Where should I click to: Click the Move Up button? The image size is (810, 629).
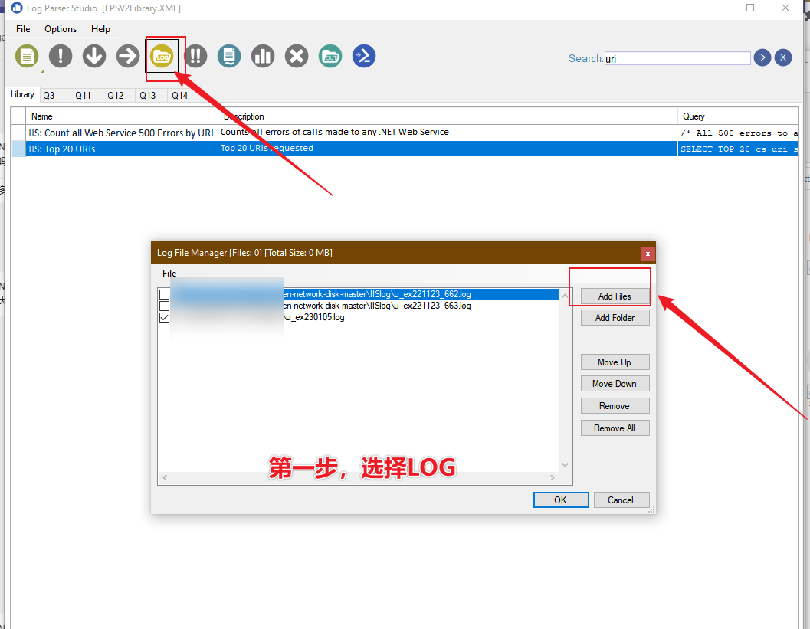point(615,362)
